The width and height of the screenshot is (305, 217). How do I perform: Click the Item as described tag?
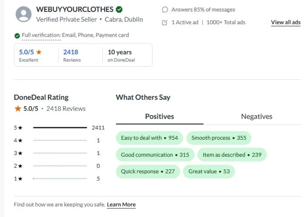[x=232, y=155]
